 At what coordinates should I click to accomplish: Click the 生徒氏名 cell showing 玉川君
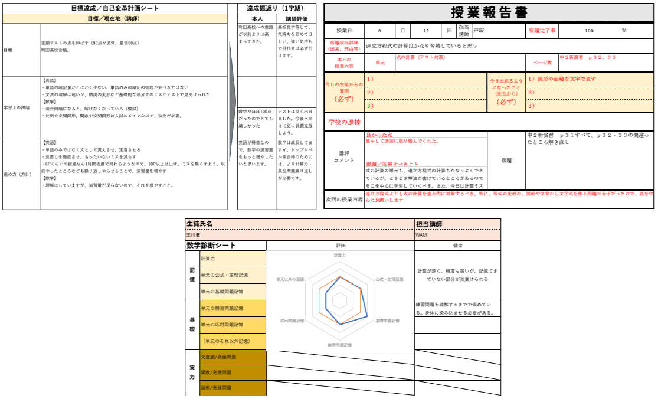click(201, 235)
